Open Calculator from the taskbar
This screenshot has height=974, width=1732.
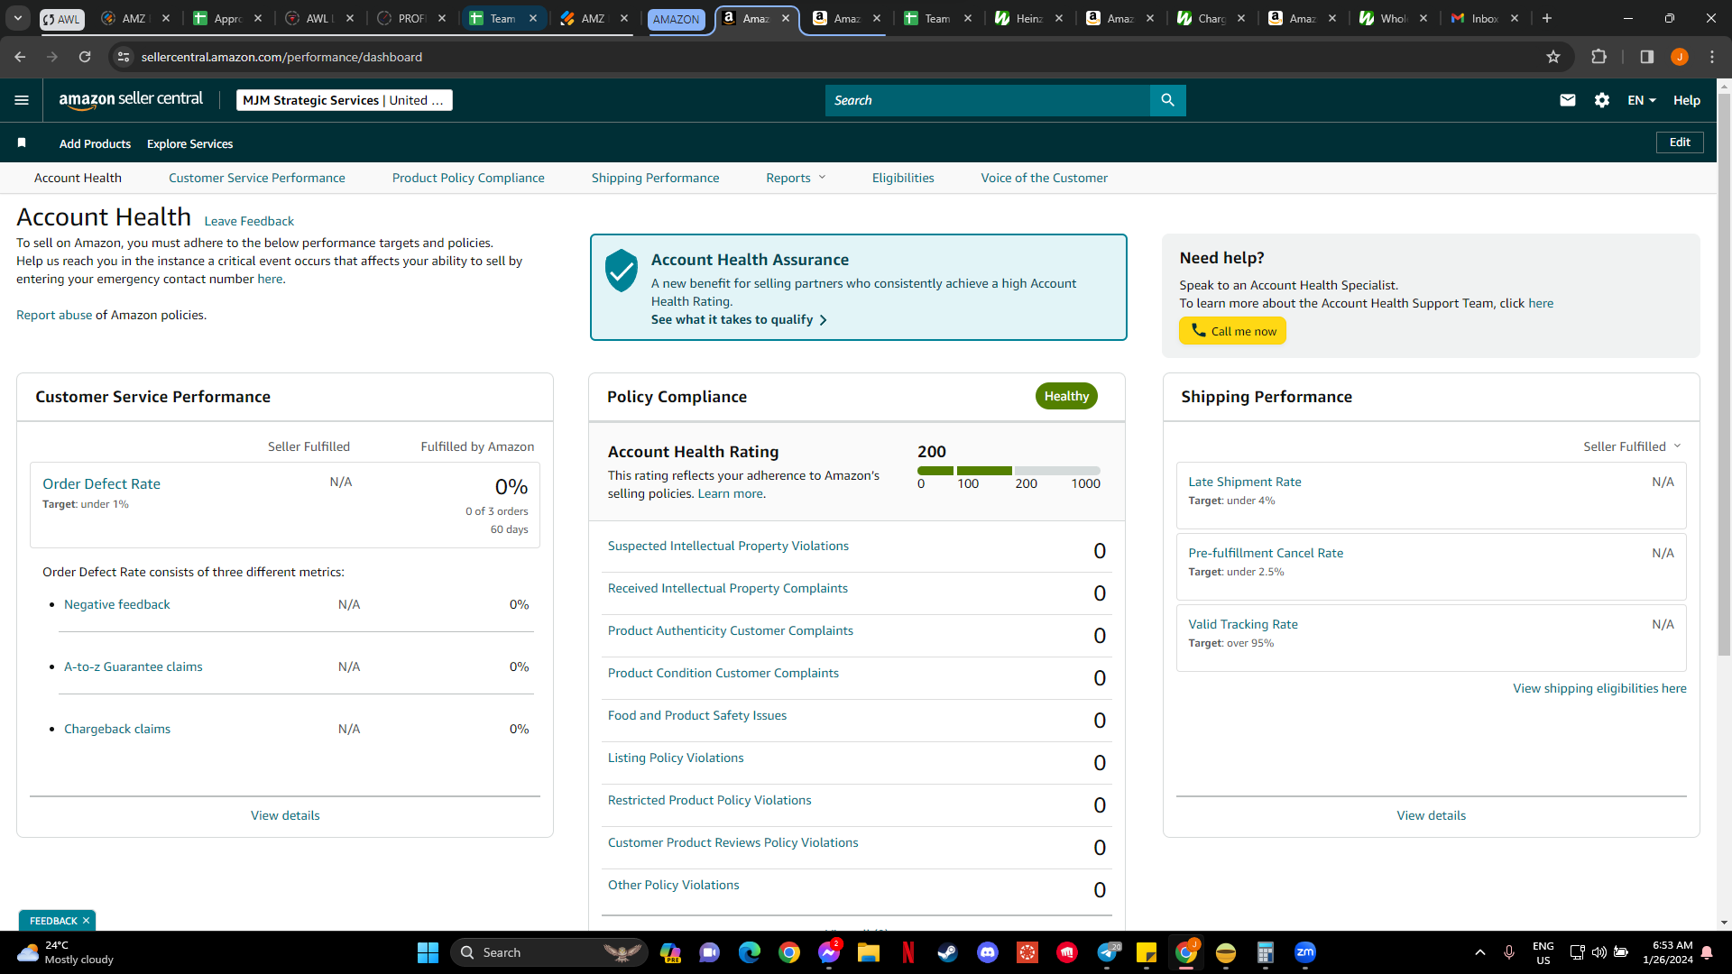pyautogui.click(x=1266, y=952)
